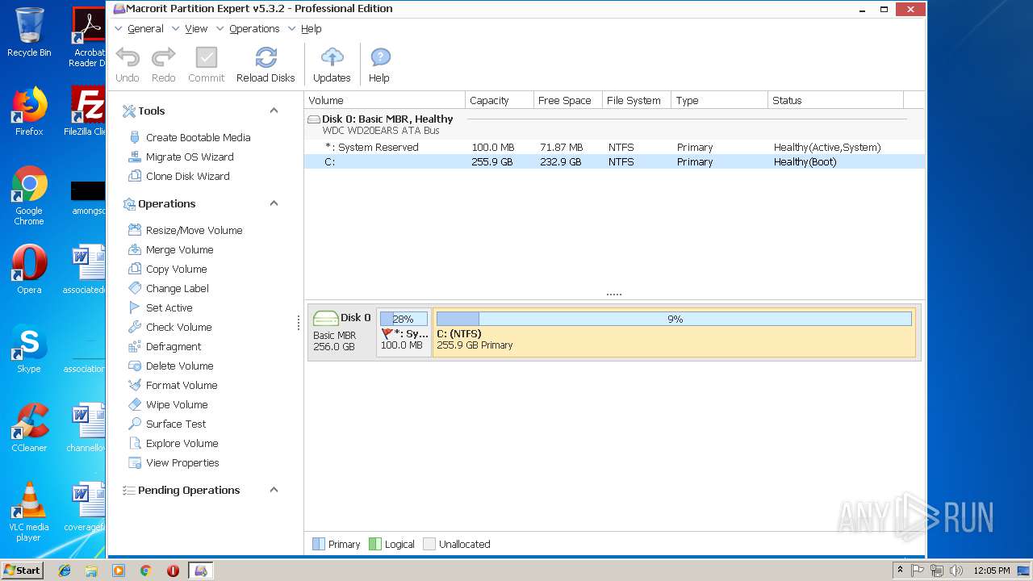This screenshot has width=1033, height=581.
Task: Click the Commit toolbar icon
Action: pos(207,57)
